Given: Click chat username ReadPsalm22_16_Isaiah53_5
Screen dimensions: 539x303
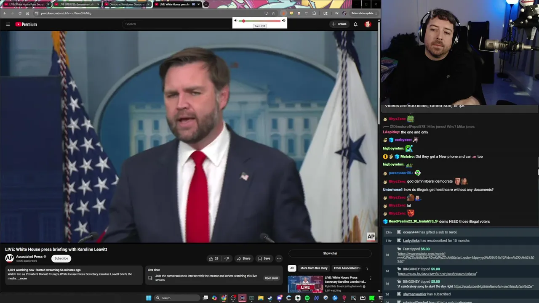Looking at the screenshot, I should 413,221.
